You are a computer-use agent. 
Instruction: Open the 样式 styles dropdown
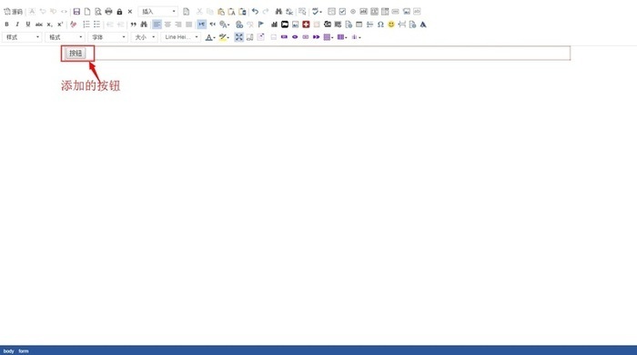[x=23, y=37]
